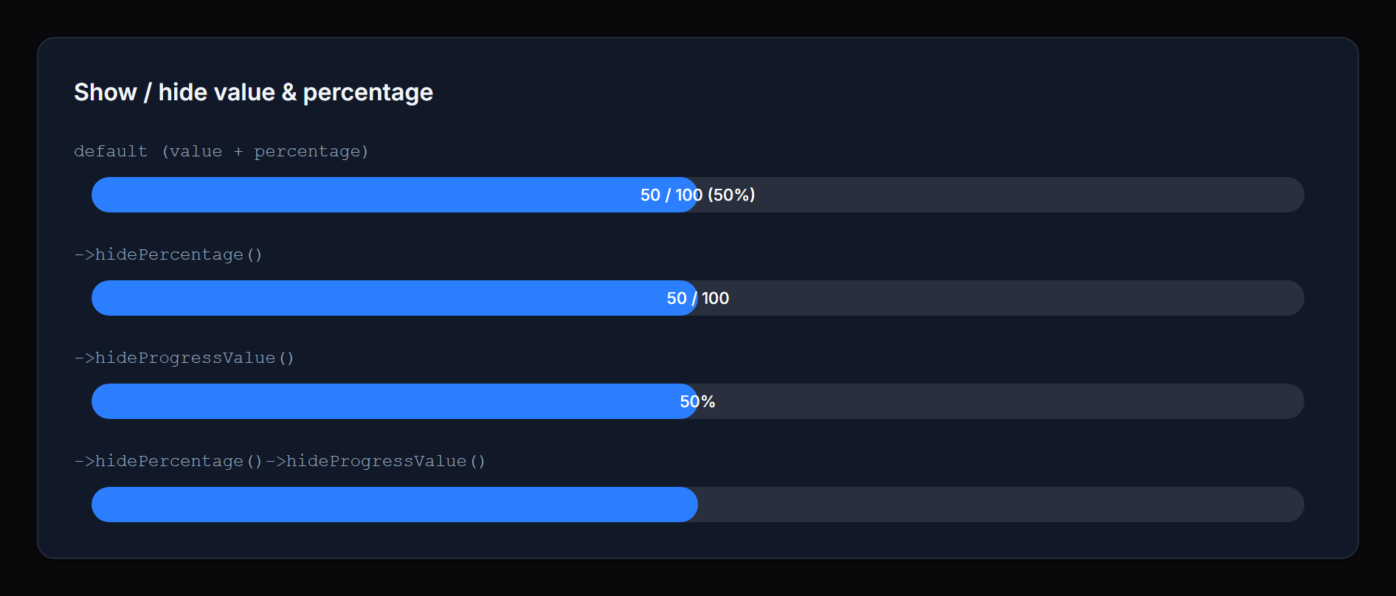Click the ampersand in the heading
Viewport: 1396px width, 596px height.
click(x=288, y=92)
